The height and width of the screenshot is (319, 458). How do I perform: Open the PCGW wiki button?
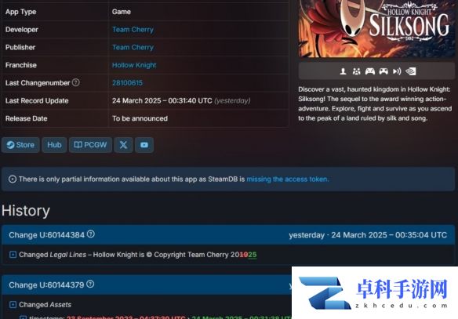pos(90,145)
